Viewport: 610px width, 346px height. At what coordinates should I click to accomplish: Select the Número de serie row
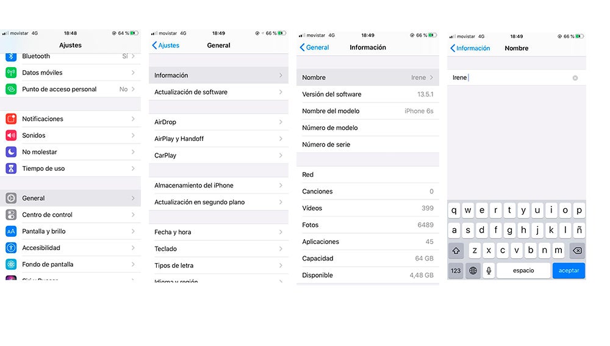click(x=368, y=145)
